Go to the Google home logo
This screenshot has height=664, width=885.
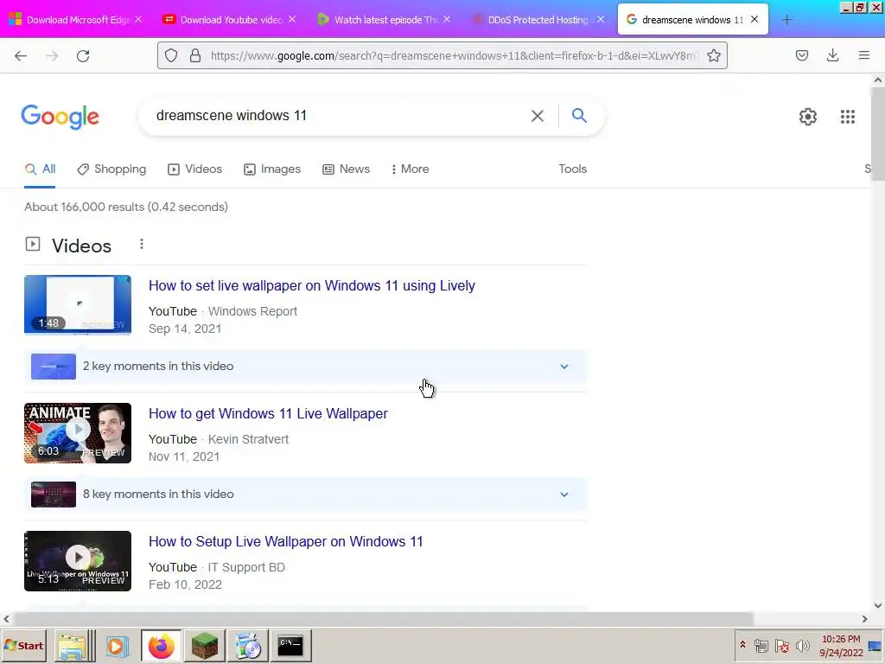coord(60,117)
